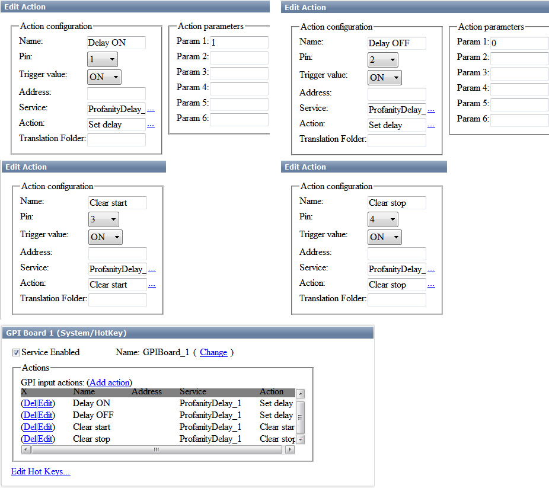Click the Address field for Clear start

(x=117, y=253)
